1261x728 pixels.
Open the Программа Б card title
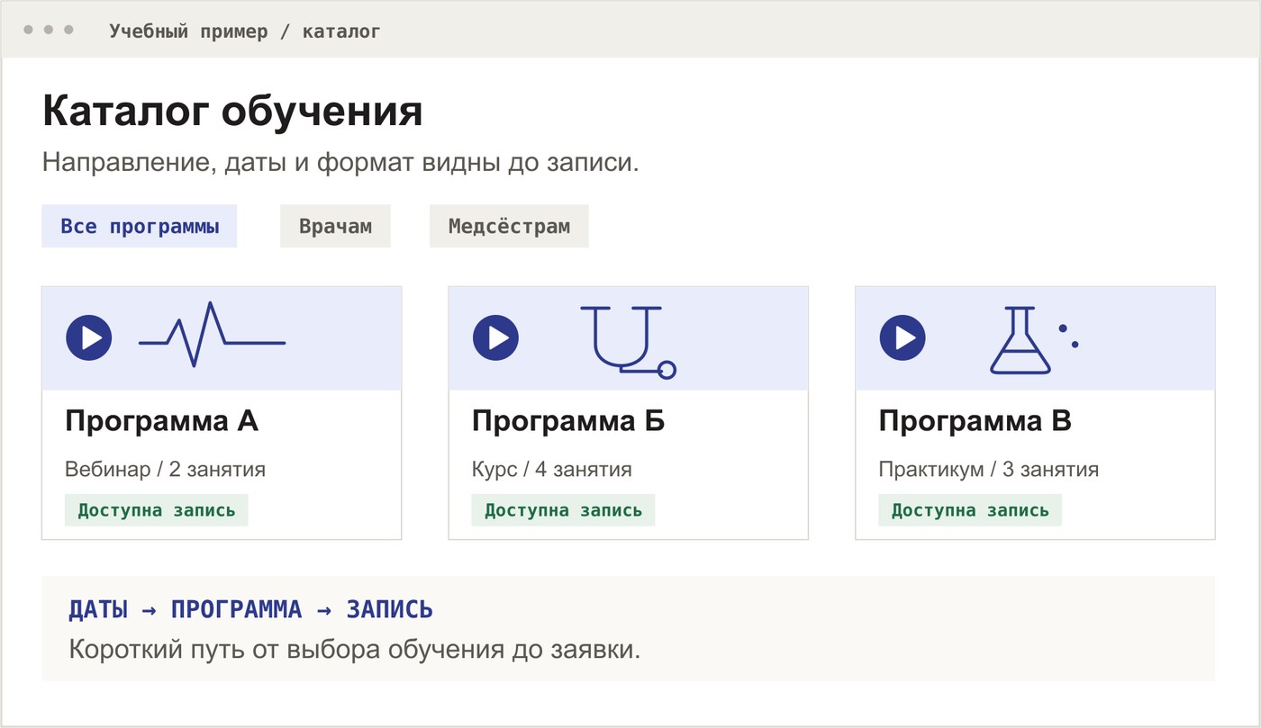[568, 421]
